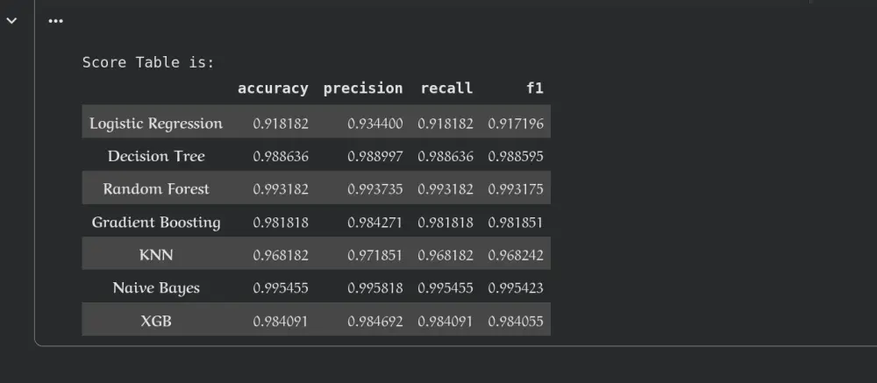
Task: Click Random Forest f1 value 0.993175
Action: (515, 189)
